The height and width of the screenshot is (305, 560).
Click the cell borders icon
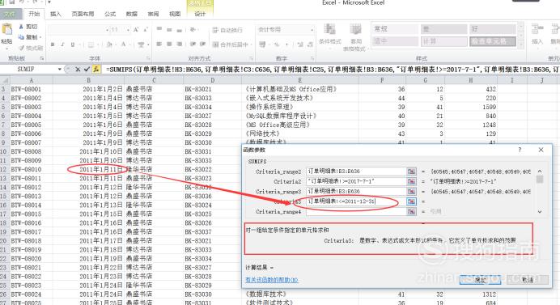tap(91, 44)
